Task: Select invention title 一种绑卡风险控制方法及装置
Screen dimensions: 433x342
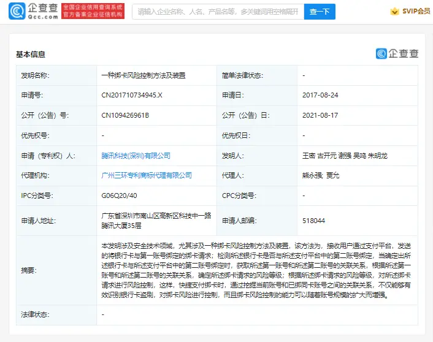Action: pos(144,75)
